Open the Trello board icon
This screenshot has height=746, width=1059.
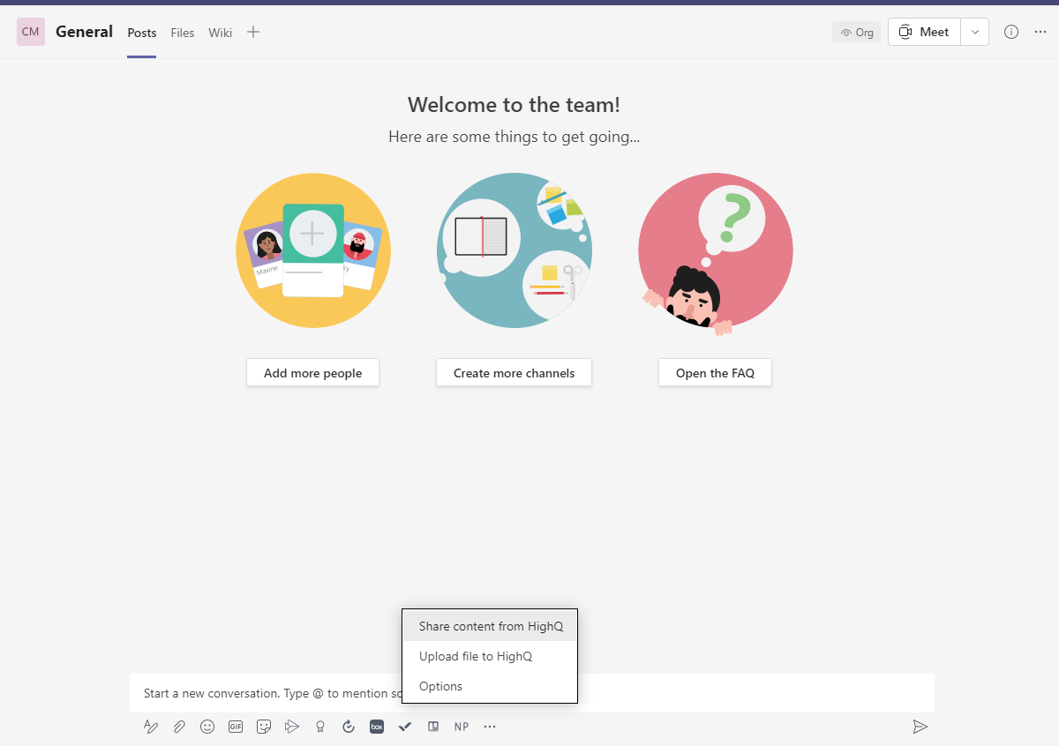[433, 727]
